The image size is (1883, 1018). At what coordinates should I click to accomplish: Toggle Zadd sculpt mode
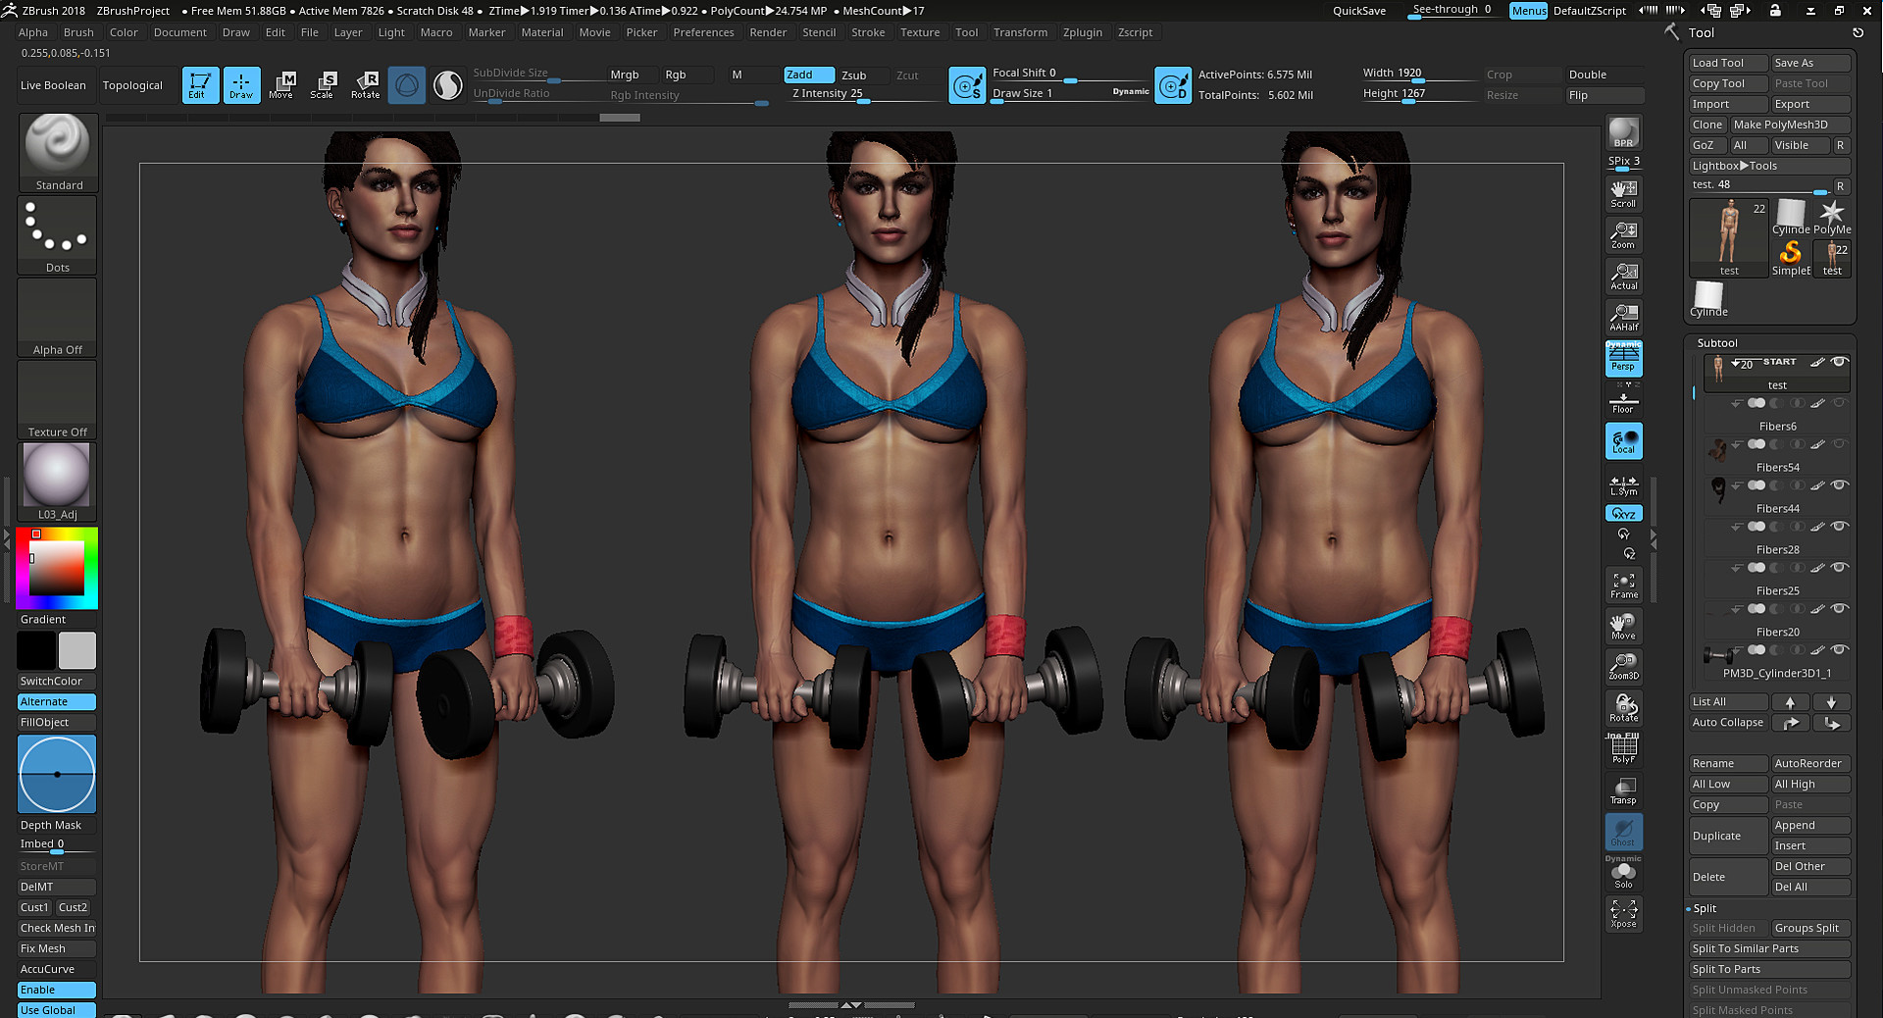click(809, 75)
